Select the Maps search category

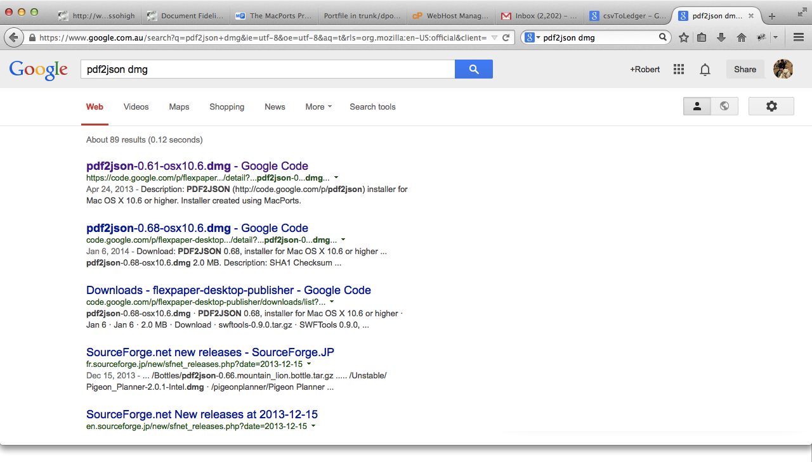coord(179,106)
